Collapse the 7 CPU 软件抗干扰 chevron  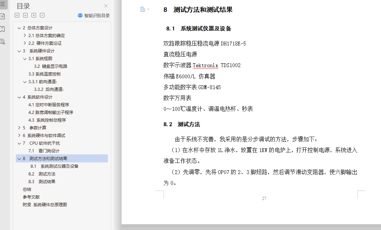[19, 143]
